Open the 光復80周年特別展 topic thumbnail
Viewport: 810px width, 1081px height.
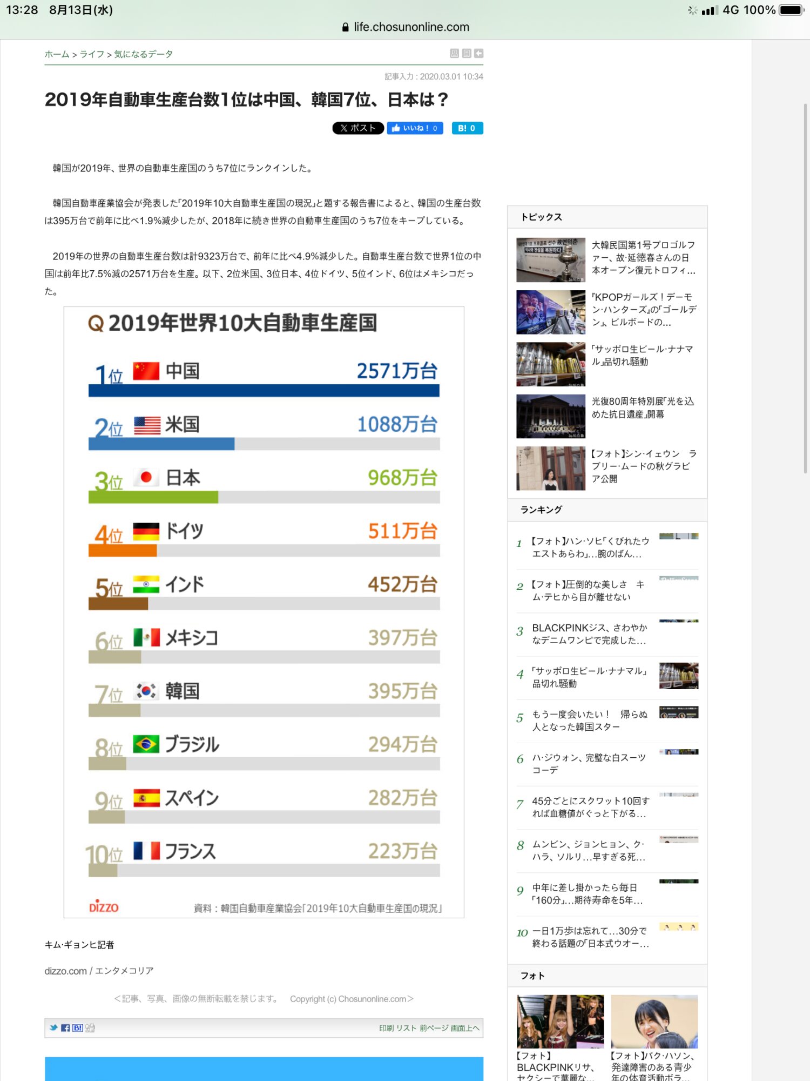(x=551, y=416)
